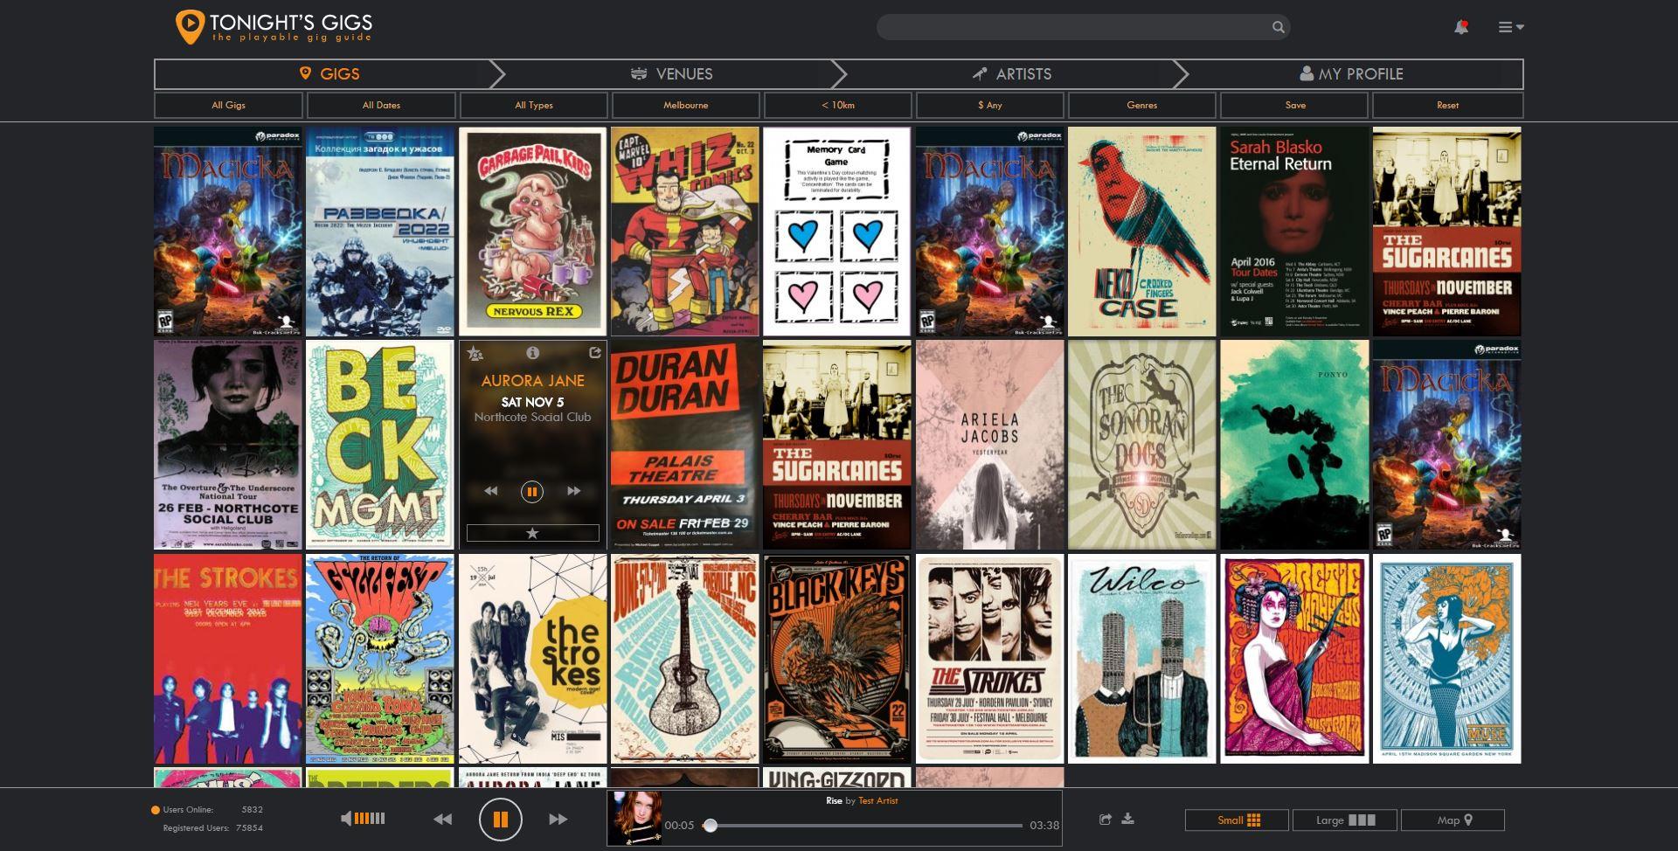This screenshot has height=851, width=1678.
Task: Click next track in bottom player
Action: pyautogui.click(x=558, y=819)
